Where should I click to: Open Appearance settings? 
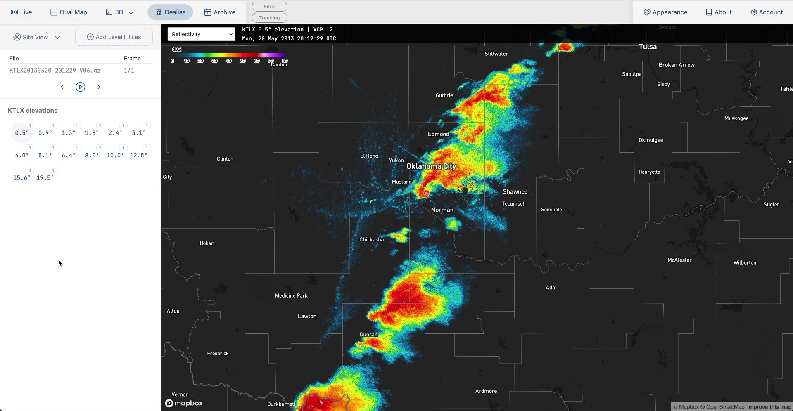point(665,12)
